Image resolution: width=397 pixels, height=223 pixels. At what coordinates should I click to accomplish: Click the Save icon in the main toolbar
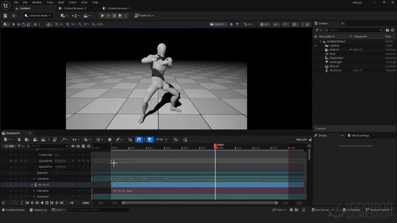point(6,15)
